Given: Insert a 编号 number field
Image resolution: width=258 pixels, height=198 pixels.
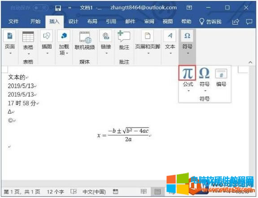Looking at the screenshot, I should pyautogui.click(x=221, y=77).
